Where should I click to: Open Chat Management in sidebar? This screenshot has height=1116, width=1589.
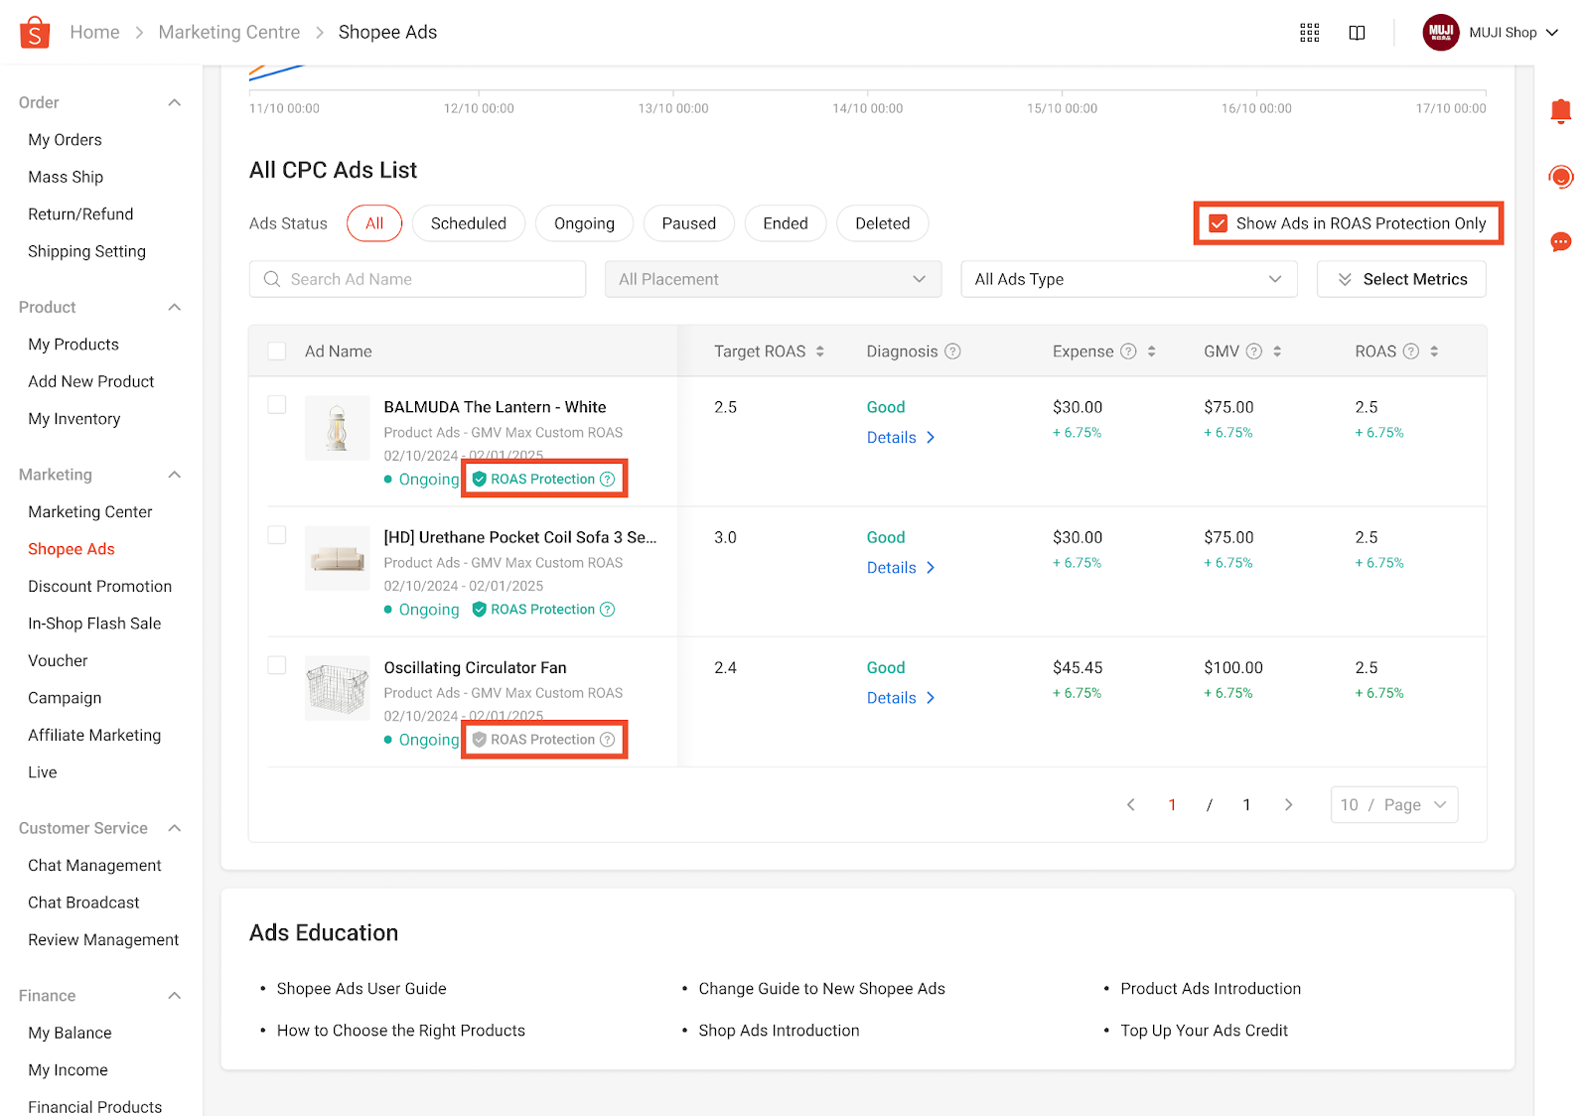point(94,866)
